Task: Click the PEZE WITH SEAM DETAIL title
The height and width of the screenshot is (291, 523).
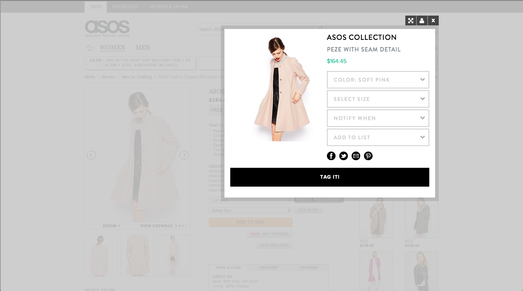Action: coord(364,50)
